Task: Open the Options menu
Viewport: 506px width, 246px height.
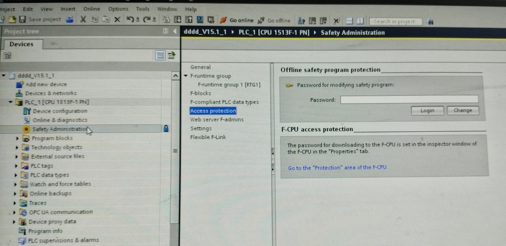Action: (118, 9)
